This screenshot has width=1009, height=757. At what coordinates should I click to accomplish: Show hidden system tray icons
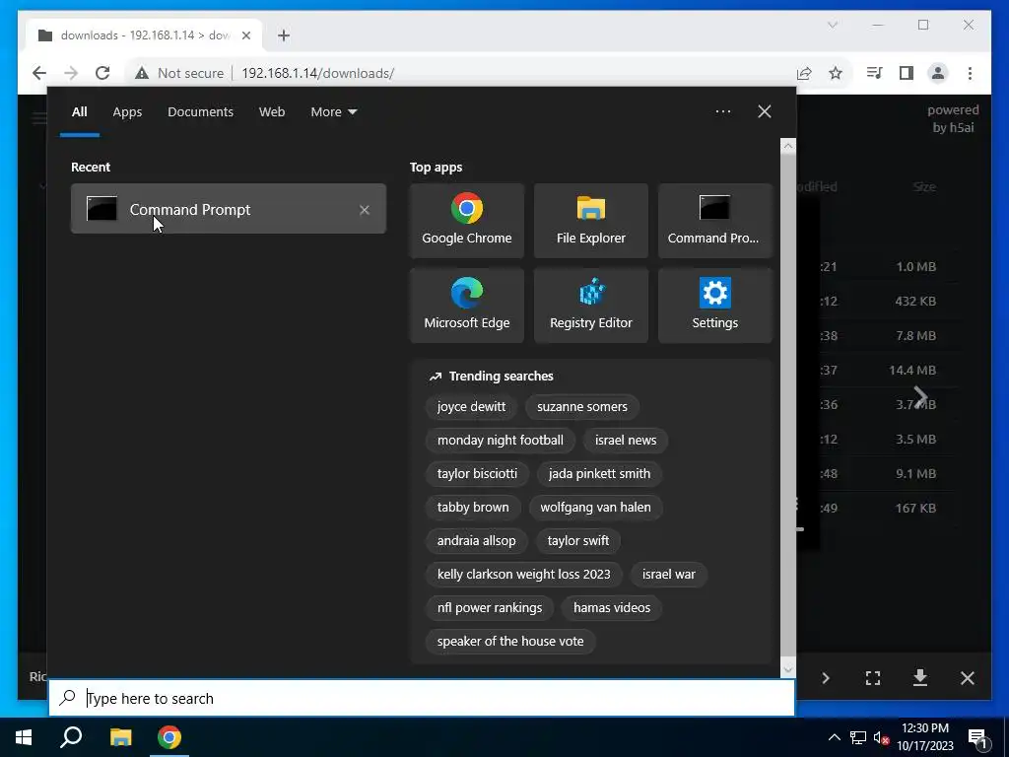click(x=834, y=737)
